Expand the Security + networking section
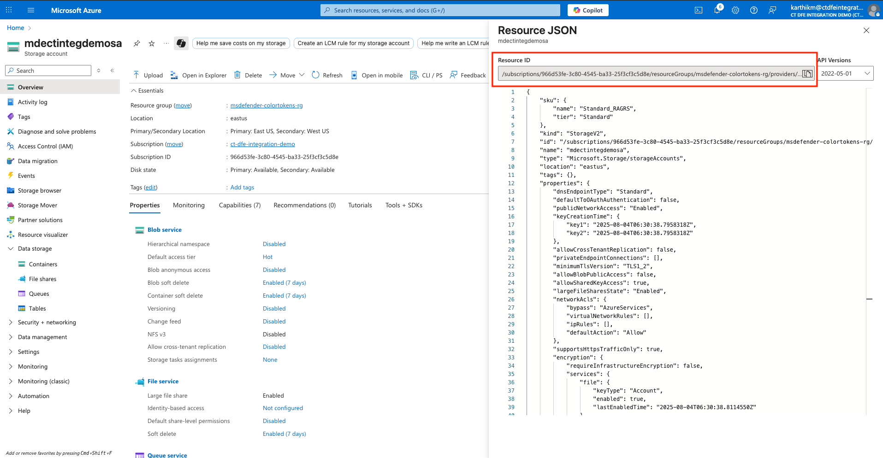Image resolution: width=883 pixels, height=458 pixels. pyautogui.click(x=47, y=322)
